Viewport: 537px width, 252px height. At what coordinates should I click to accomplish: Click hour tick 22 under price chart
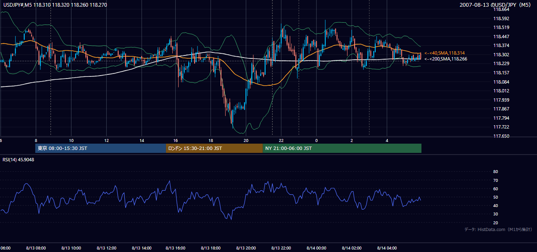(x=281, y=140)
